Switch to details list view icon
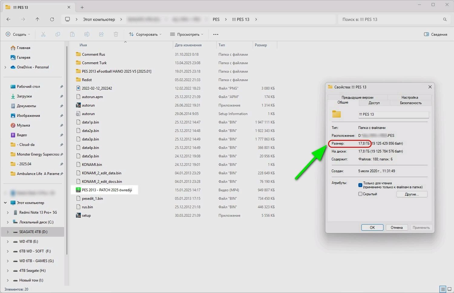 tap(443, 289)
